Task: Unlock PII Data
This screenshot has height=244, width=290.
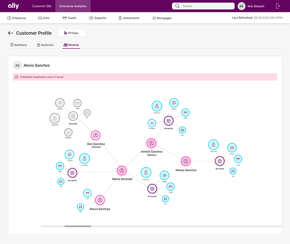Action: click(72, 33)
